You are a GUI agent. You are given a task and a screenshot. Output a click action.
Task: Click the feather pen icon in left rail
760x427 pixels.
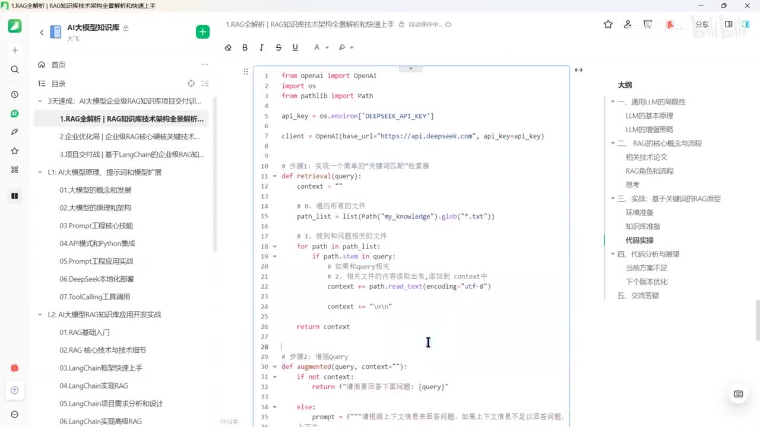15,132
